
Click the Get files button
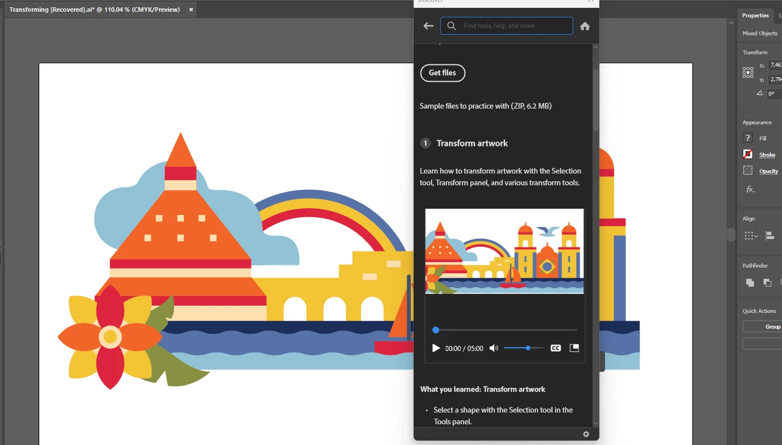click(442, 73)
